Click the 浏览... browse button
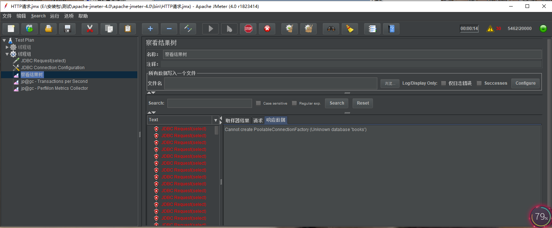 (390, 84)
